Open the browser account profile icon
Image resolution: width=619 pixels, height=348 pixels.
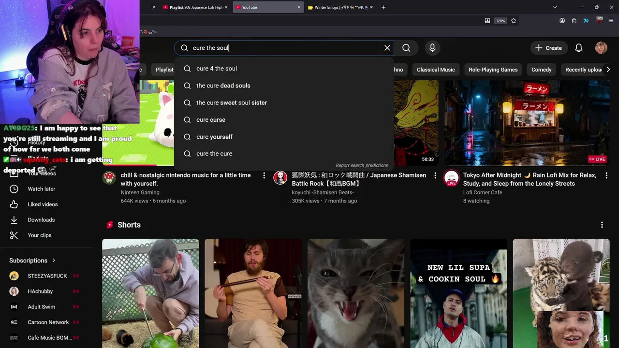coord(562,21)
